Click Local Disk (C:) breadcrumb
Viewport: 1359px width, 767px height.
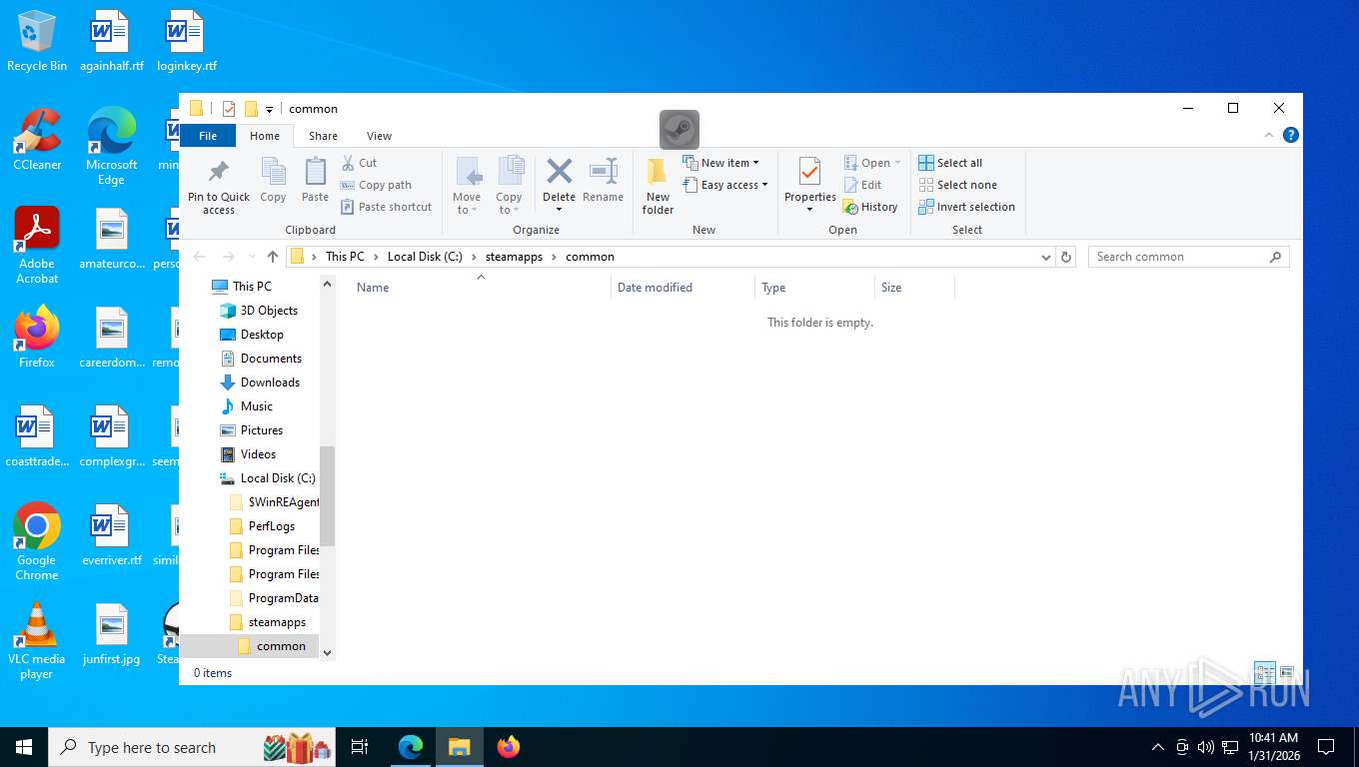click(x=425, y=257)
